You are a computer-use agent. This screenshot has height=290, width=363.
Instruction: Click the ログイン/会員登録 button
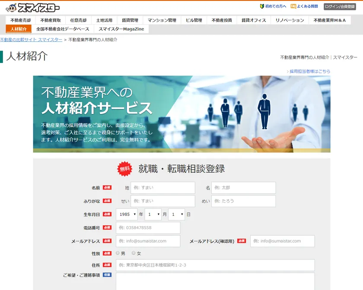[x=340, y=6]
